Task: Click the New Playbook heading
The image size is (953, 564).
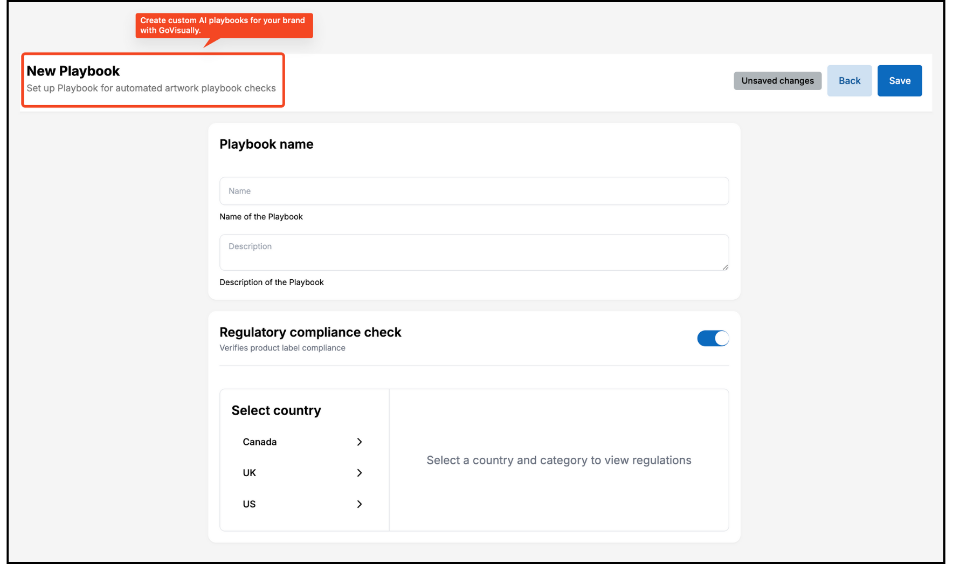Action: click(x=73, y=71)
